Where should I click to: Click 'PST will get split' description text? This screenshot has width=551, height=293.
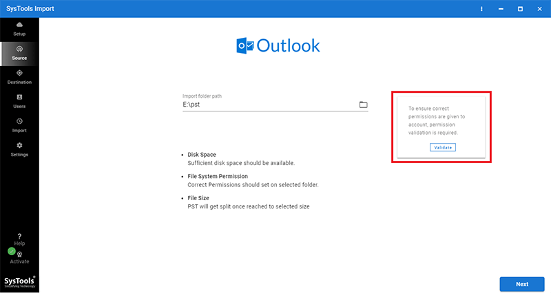pyautogui.click(x=249, y=206)
